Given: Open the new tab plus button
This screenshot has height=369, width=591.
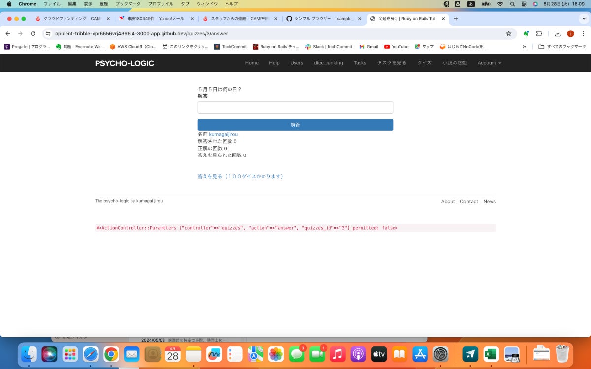Looking at the screenshot, I should (x=456, y=19).
